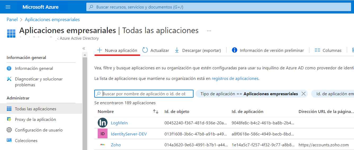The image size is (354, 150).
Task: Click the Colecciones icon
Action: coord(9,140)
